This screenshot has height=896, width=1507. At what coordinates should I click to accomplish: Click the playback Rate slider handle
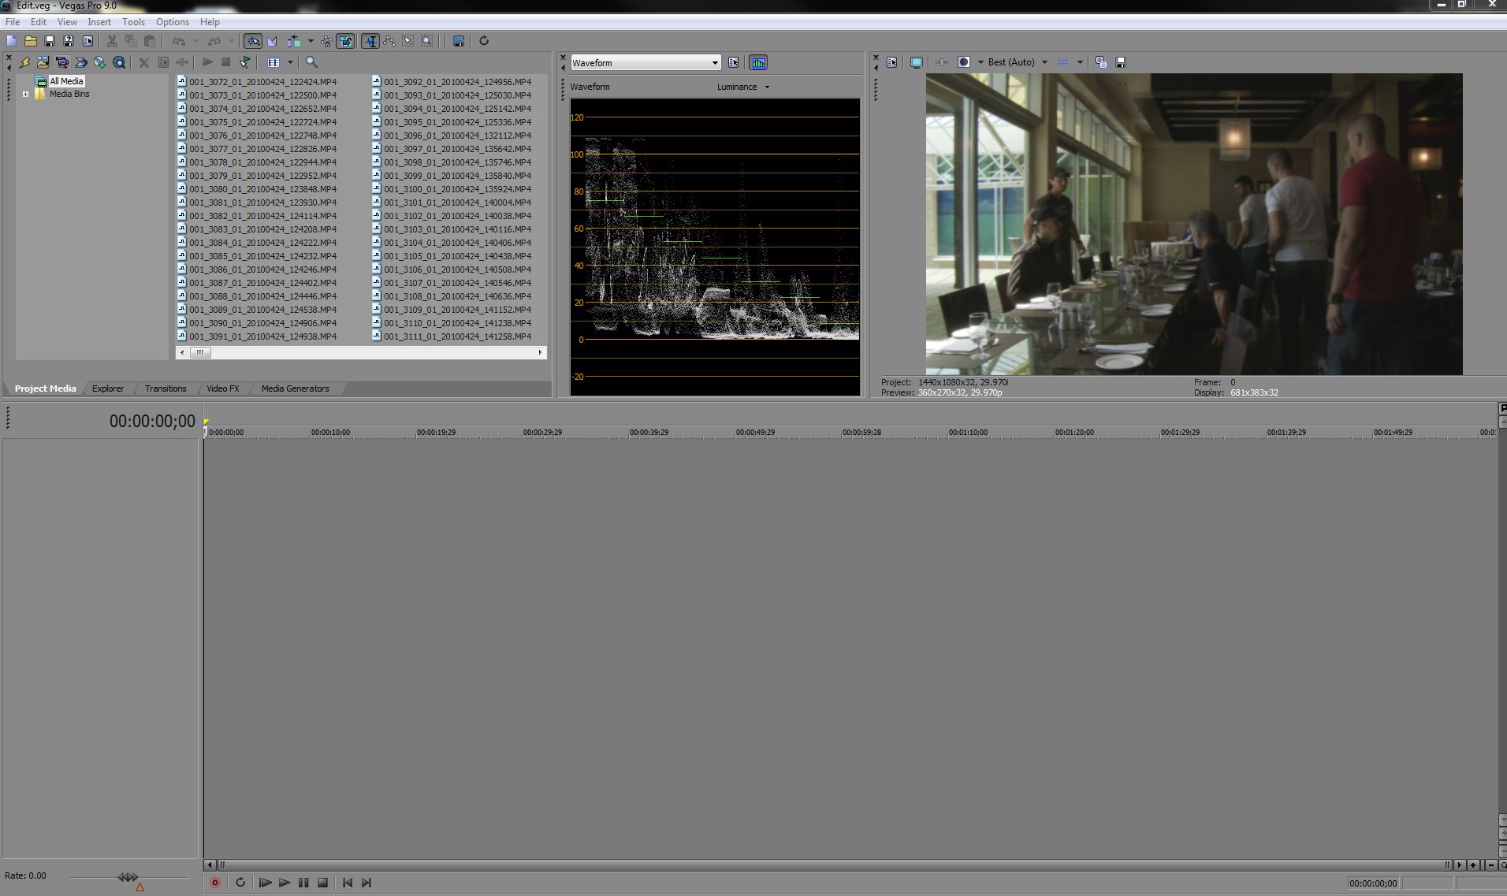(128, 877)
